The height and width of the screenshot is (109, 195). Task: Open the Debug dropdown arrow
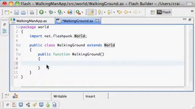coord(55,12)
